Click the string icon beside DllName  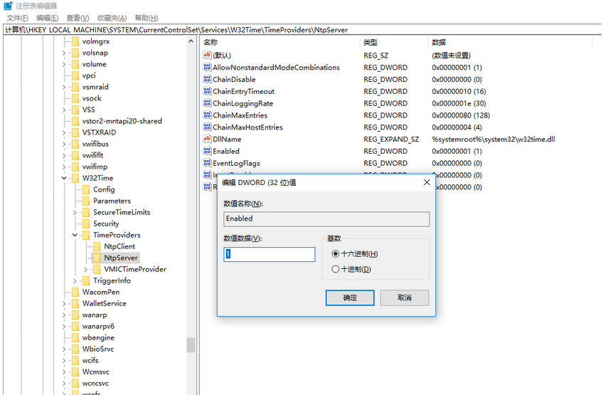(x=207, y=139)
